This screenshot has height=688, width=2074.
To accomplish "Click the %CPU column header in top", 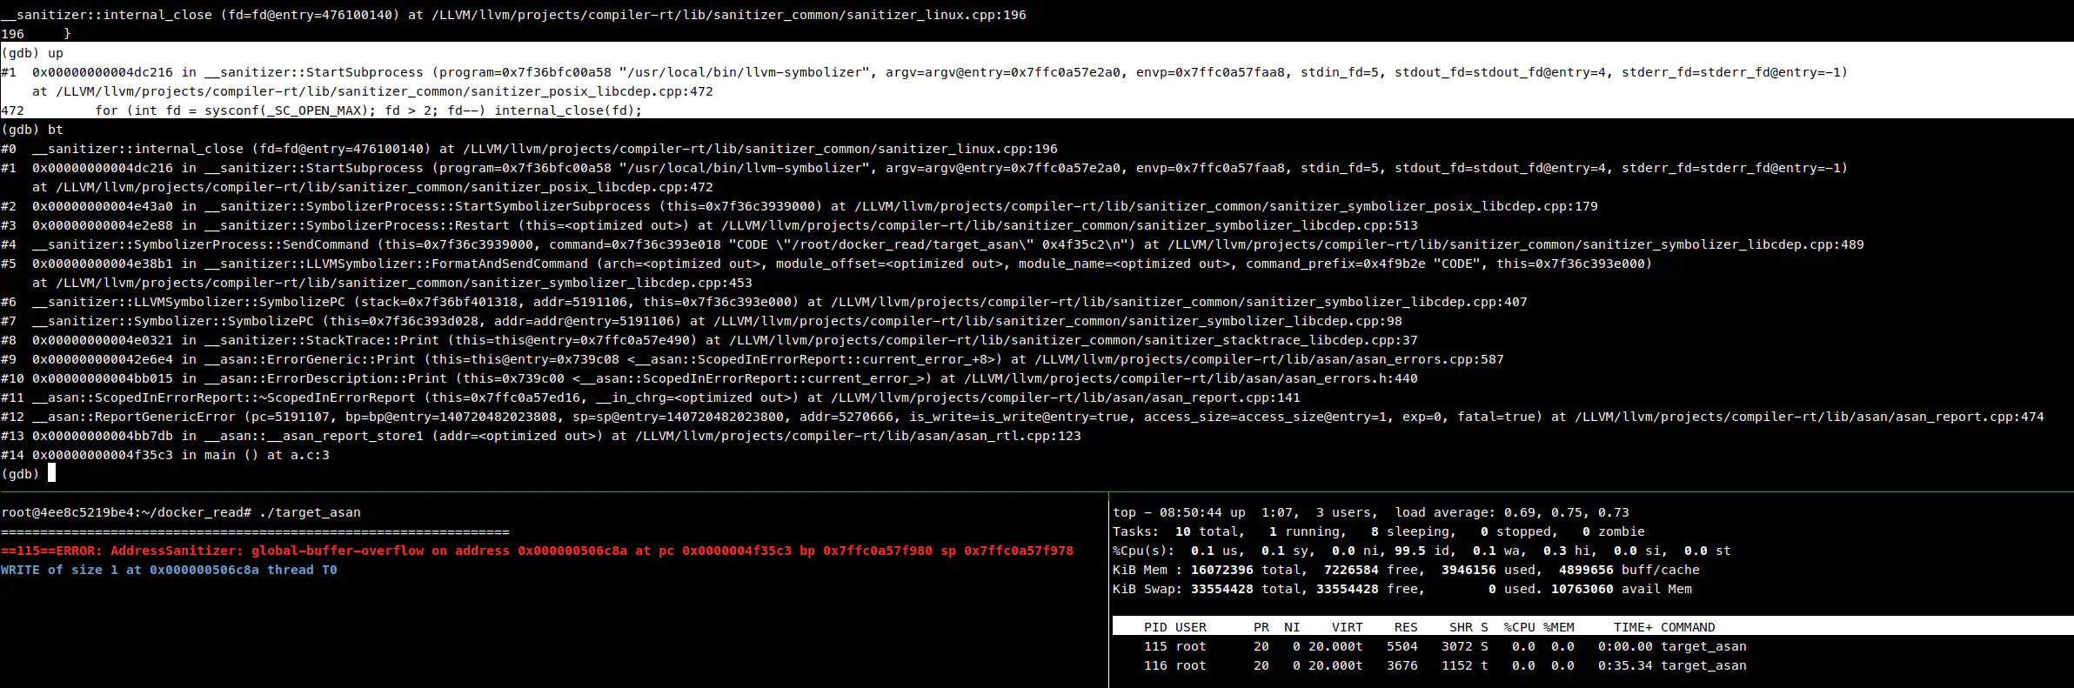I will [1519, 627].
